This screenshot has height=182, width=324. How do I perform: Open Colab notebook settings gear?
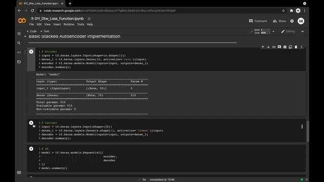coord(292,21)
